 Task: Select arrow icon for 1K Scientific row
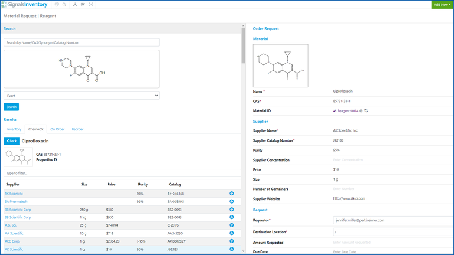pyautogui.click(x=231, y=194)
